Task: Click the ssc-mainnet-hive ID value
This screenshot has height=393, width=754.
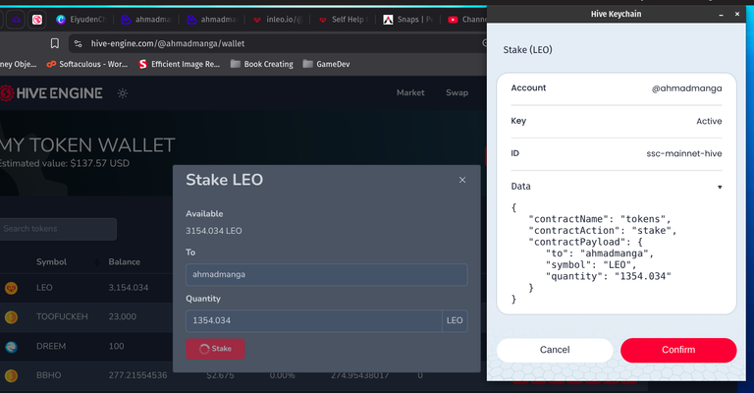Action: tap(683, 153)
